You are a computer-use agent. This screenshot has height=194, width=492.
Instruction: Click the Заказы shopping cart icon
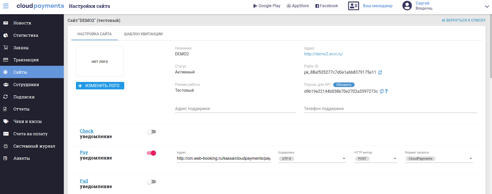tap(6, 48)
